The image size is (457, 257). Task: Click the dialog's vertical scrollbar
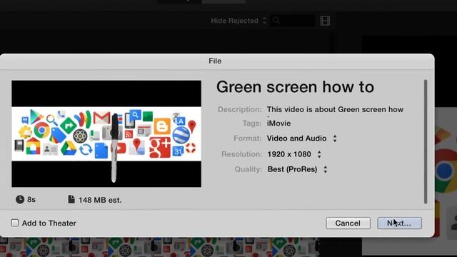pos(426,141)
